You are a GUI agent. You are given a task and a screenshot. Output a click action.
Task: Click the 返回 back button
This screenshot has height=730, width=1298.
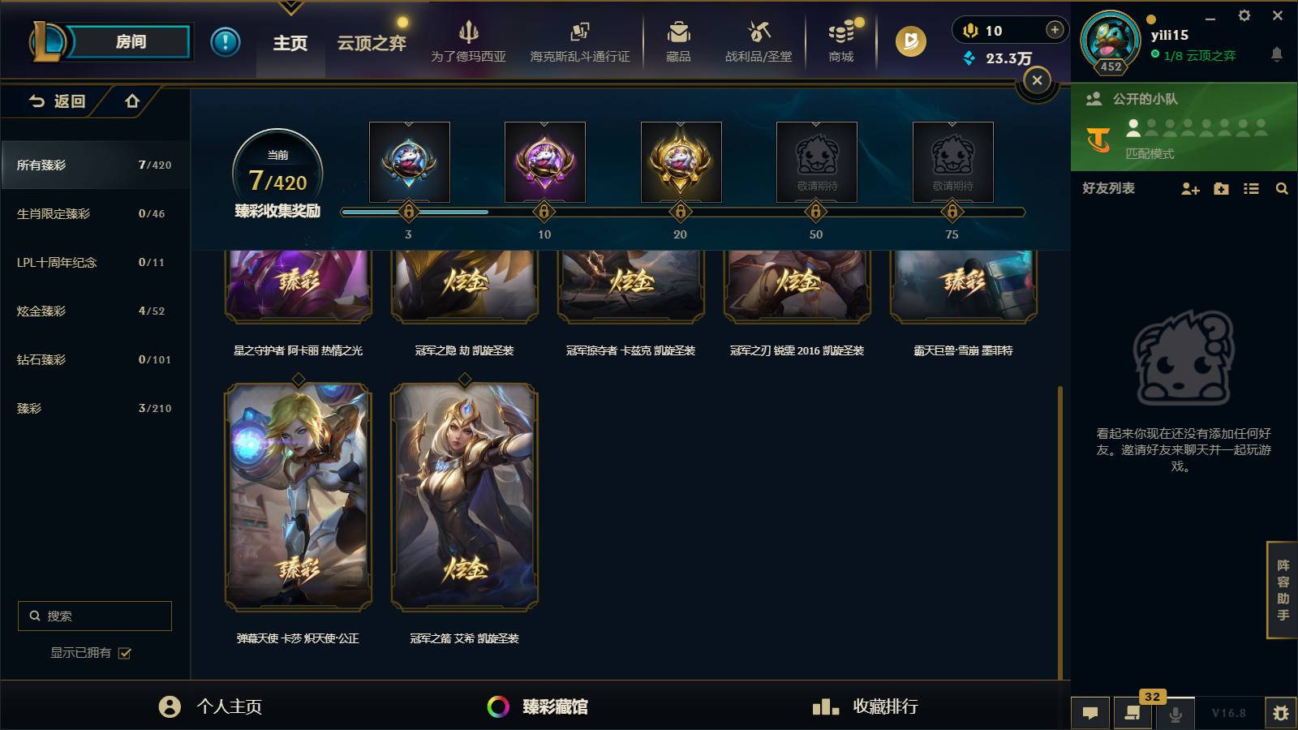(57, 101)
